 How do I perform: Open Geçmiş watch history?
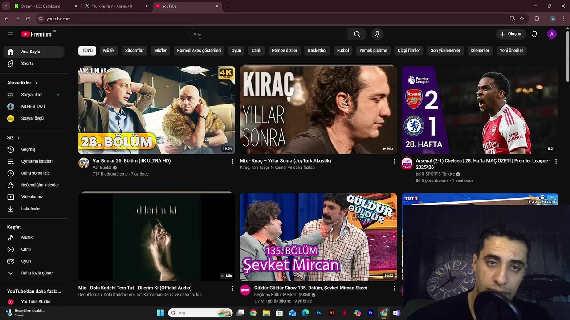coord(34,149)
